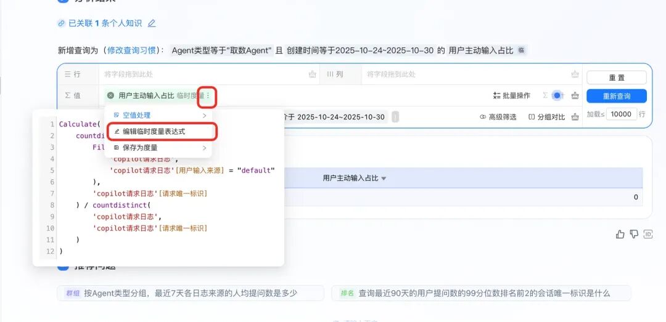Screen dimensions: 666x322
Task: Click the clear icon in the 列 field row
Action: coord(575,74)
